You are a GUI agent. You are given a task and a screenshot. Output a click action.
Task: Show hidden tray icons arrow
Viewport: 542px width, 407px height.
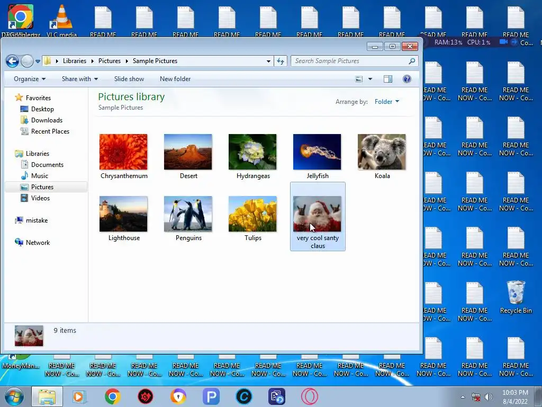point(463,397)
